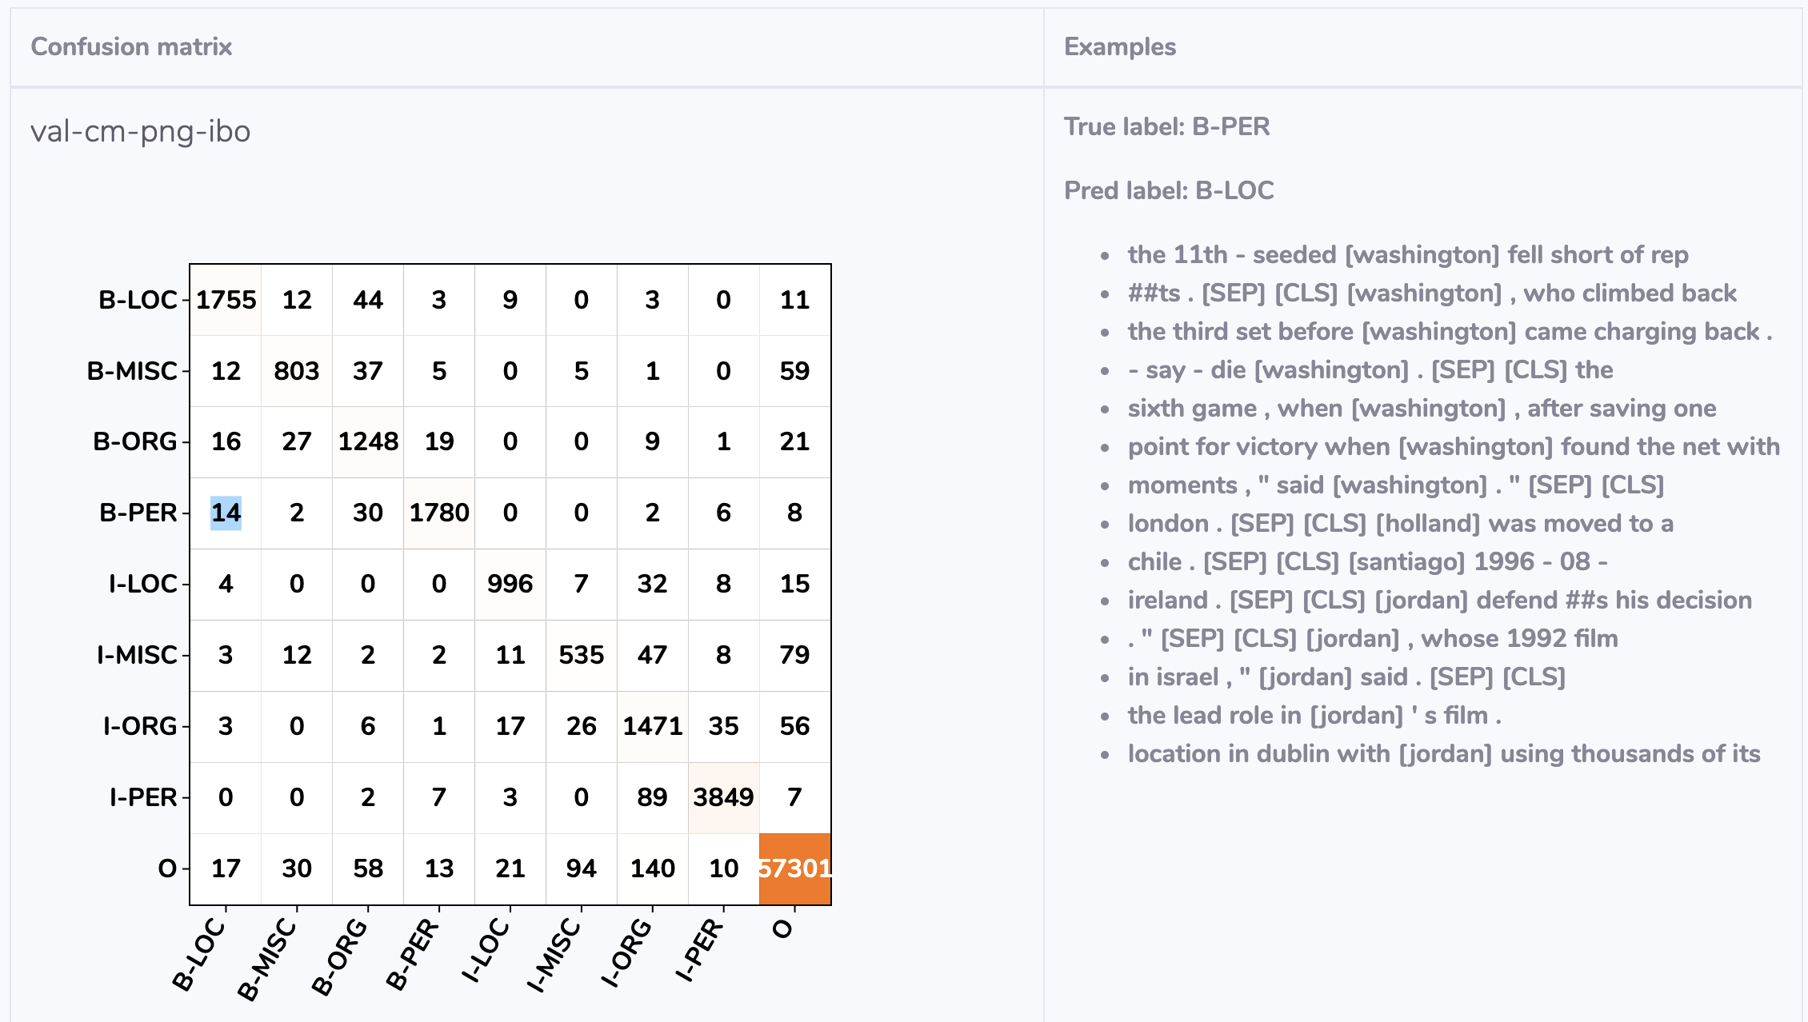
Task: Select the example sentence containing [santiago]
Action: coord(1367,562)
